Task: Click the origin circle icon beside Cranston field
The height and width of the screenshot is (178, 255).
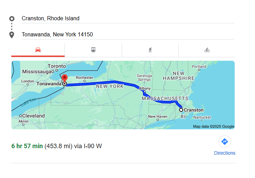Action: tap(12, 19)
